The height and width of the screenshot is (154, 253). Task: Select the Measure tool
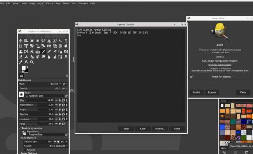(26, 62)
